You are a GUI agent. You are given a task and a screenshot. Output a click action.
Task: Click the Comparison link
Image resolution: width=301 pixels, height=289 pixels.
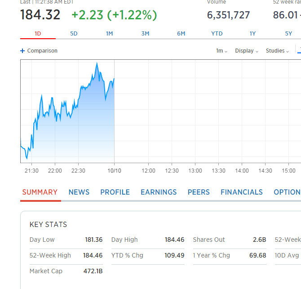pos(42,51)
